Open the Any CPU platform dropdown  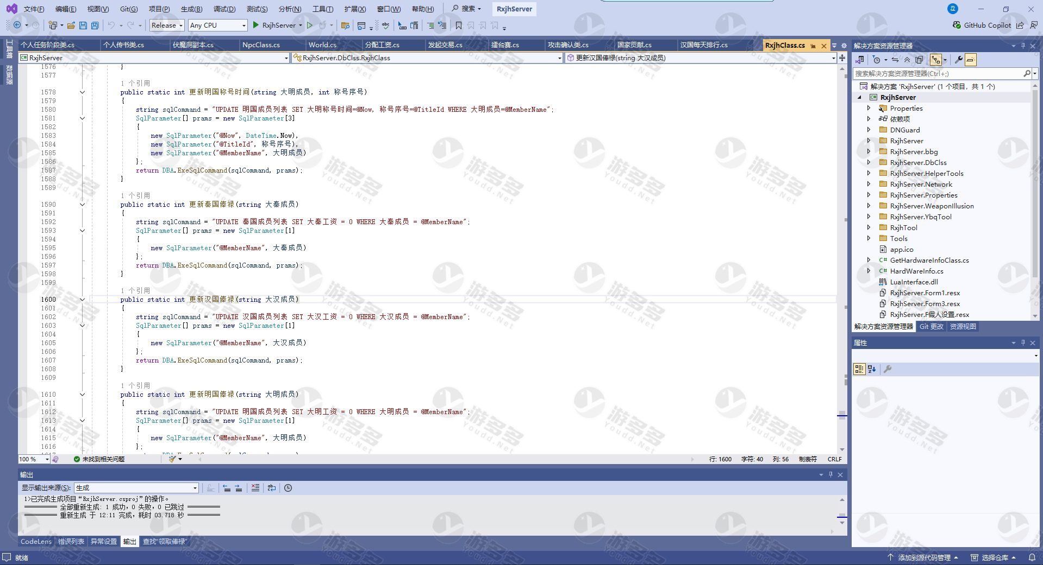pos(217,25)
